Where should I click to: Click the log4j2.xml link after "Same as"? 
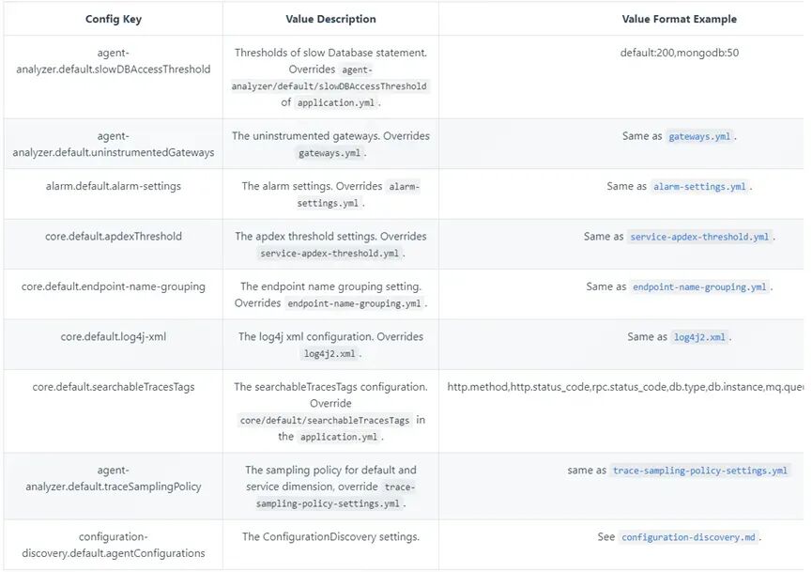coord(699,336)
